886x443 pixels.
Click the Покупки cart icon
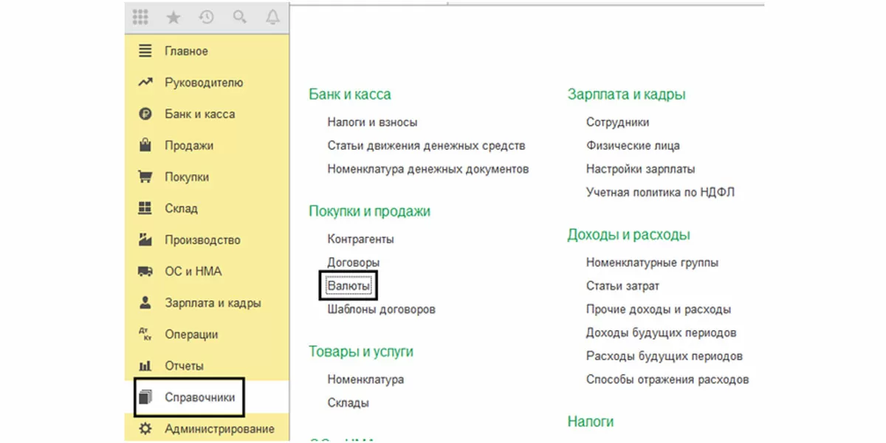(x=145, y=177)
